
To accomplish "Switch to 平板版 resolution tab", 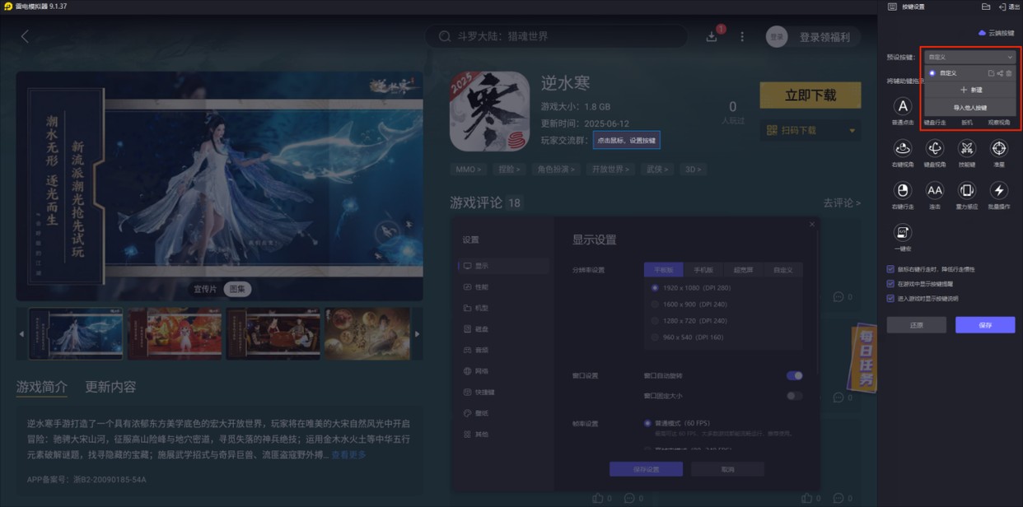I will tap(664, 270).
